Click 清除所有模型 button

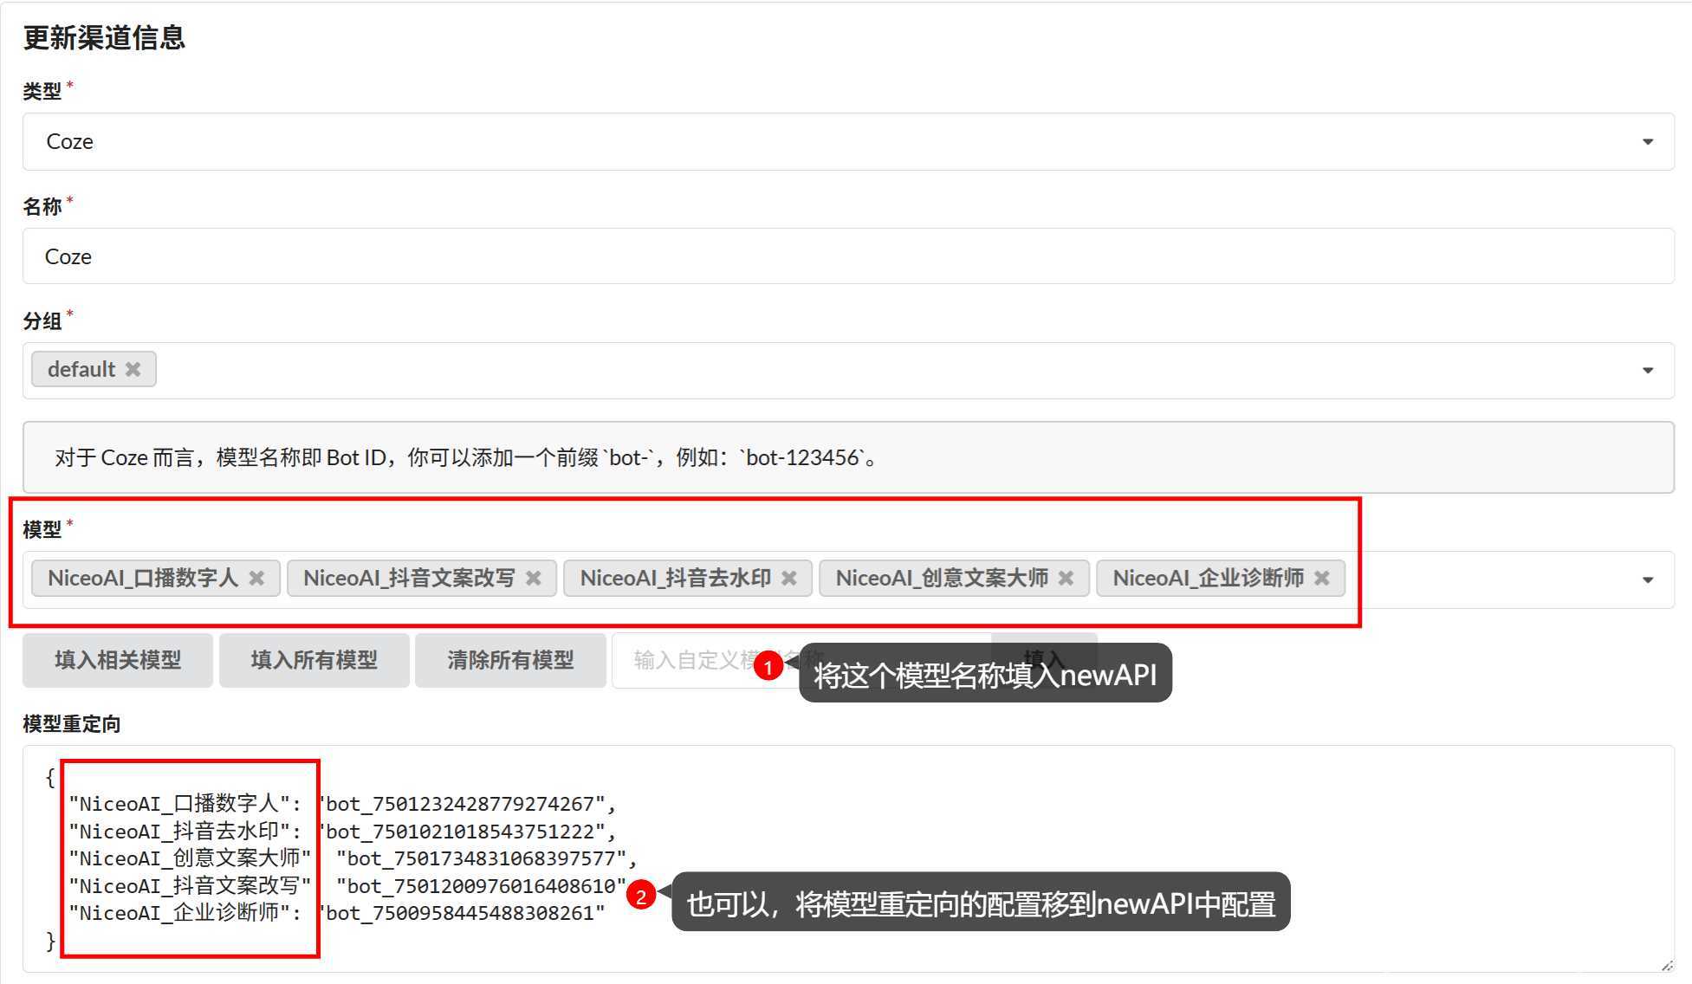(510, 660)
